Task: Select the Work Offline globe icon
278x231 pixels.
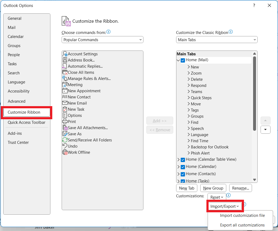Action: pyautogui.click(x=65, y=152)
